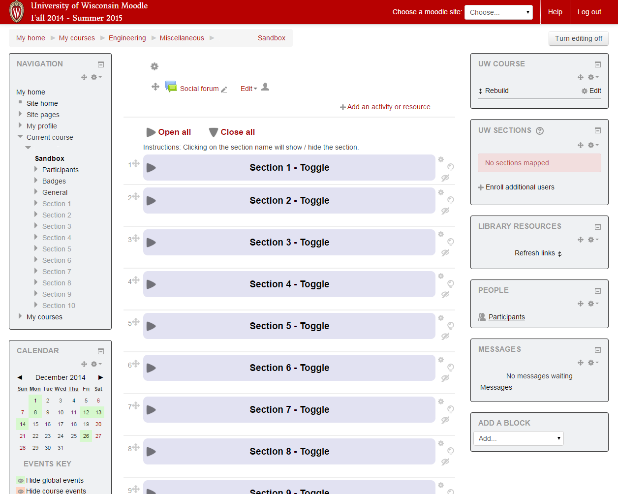Open the edit gear for Section 8
Screen dimensions: 618x494
(441, 443)
